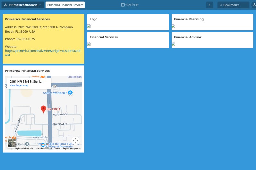Image resolution: width=256 pixels, height=170 pixels.
Task: Click the broken image in the Logo widget
Action: click(89, 26)
